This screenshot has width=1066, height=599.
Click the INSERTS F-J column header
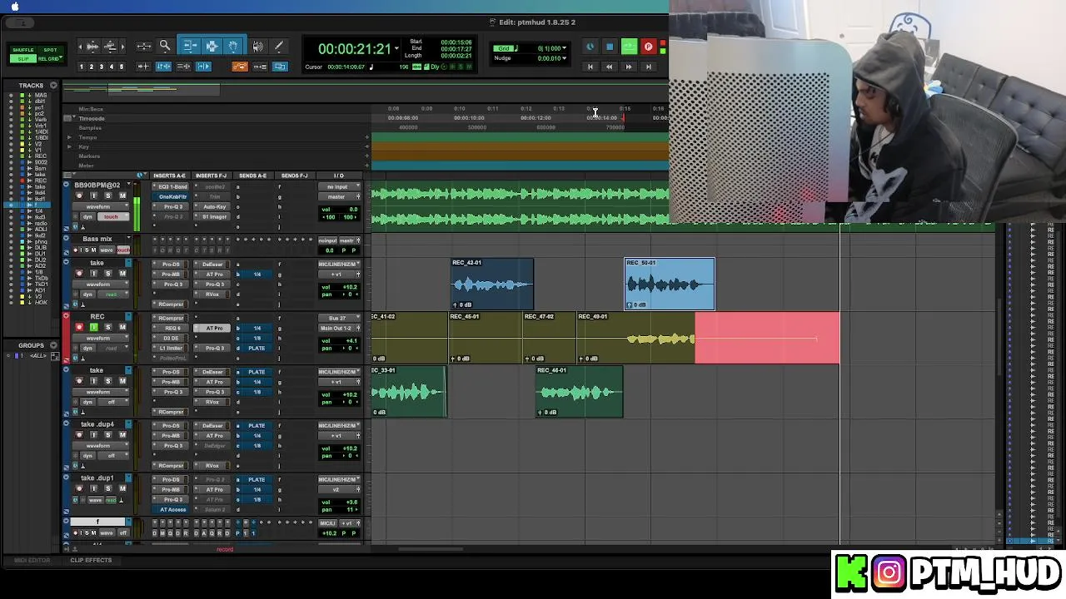tap(211, 176)
